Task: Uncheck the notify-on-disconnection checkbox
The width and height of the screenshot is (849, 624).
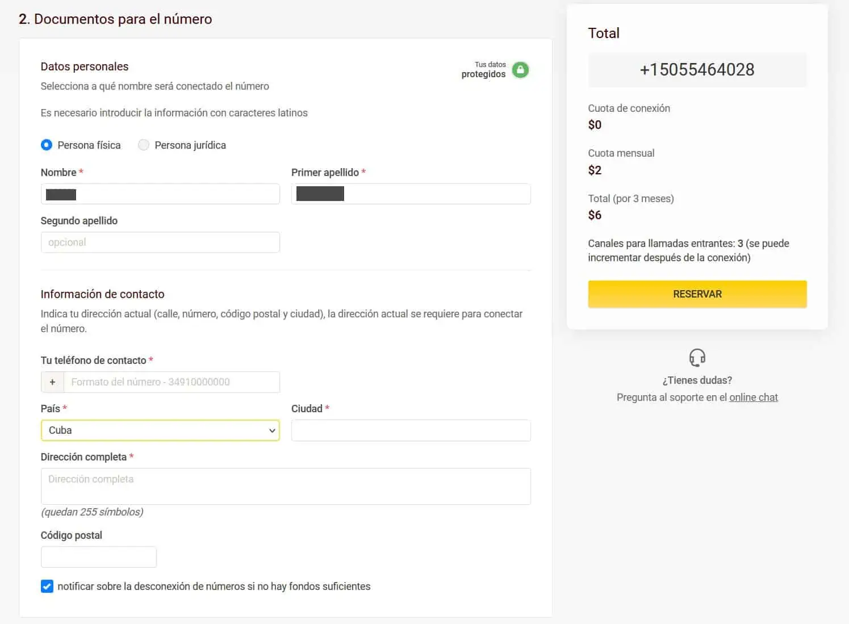Action: click(x=47, y=586)
